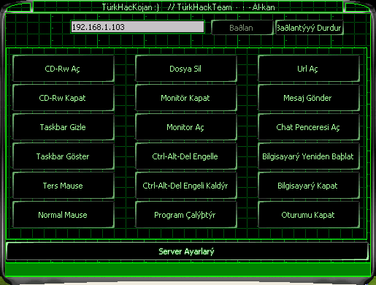Click the Bilgisayarý Kapat button
The width and height of the screenshot is (376, 285).
pos(309,186)
